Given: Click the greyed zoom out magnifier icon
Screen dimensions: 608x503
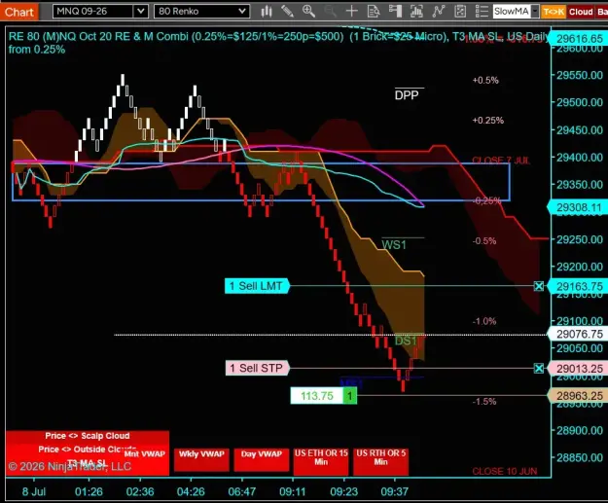Looking at the screenshot, I should click(331, 12).
